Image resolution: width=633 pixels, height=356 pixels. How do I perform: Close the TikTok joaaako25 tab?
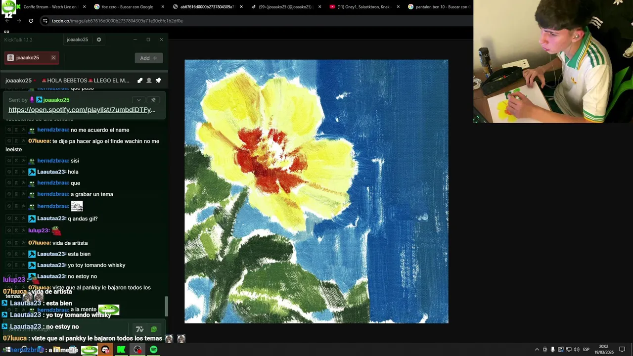pos(319,7)
